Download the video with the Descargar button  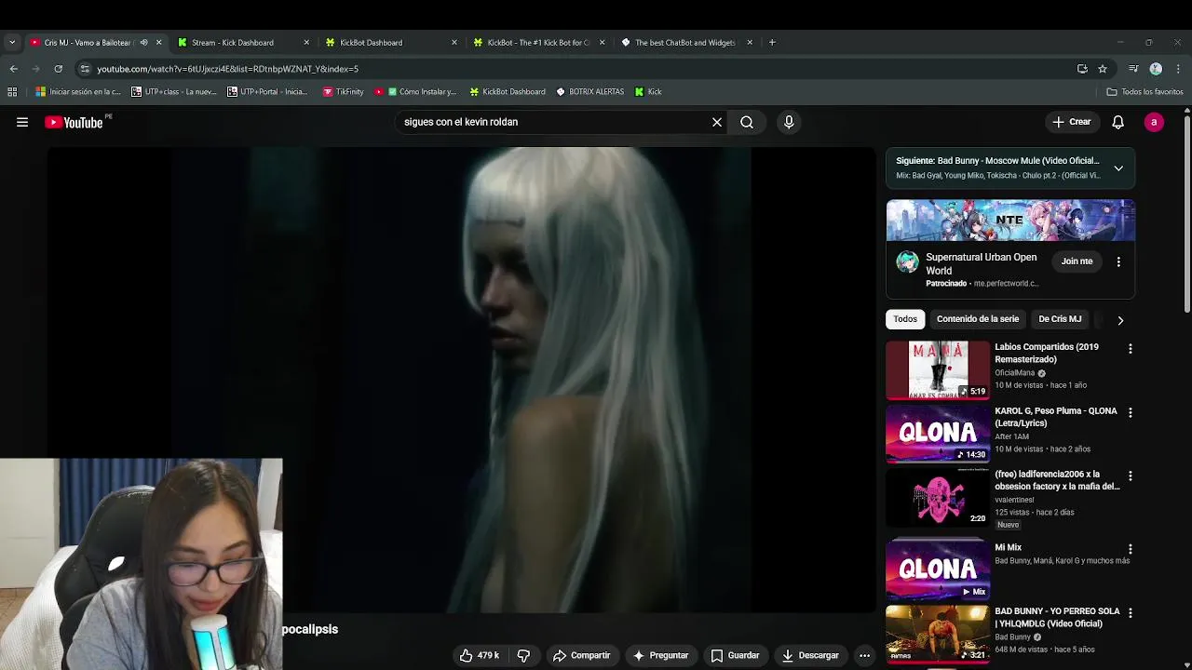[x=810, y=655]
